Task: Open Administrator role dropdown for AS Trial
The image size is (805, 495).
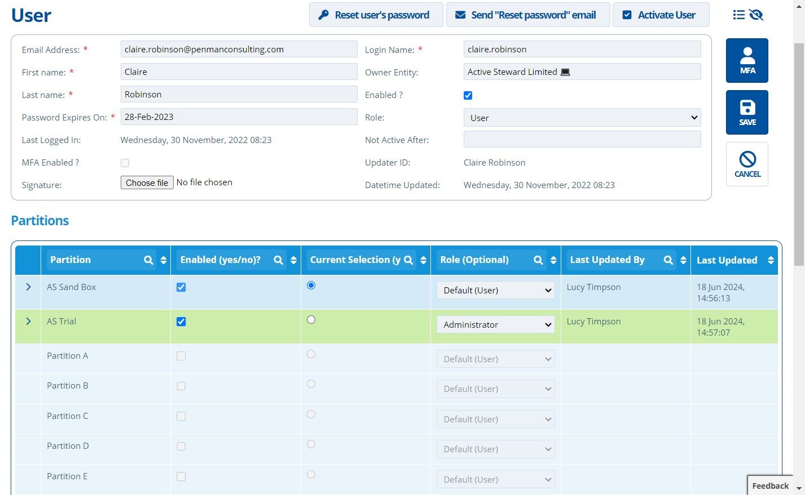Action: point(496,324)
